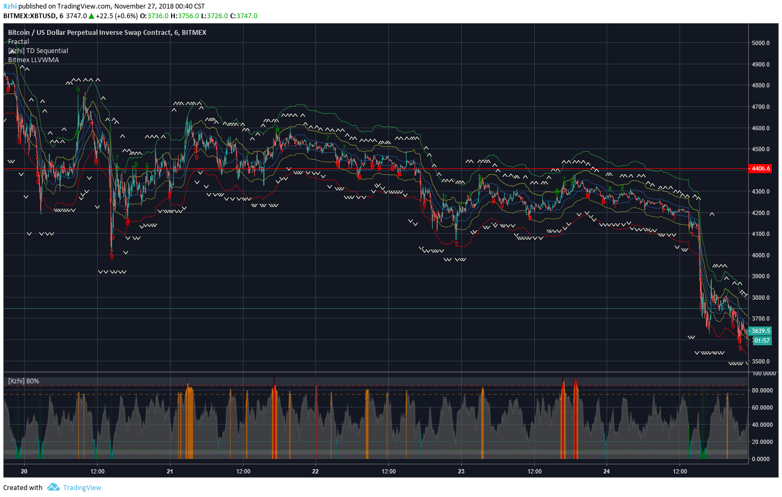
Task: Click the 3639.5 current price tag
Action: coord(761,331)
